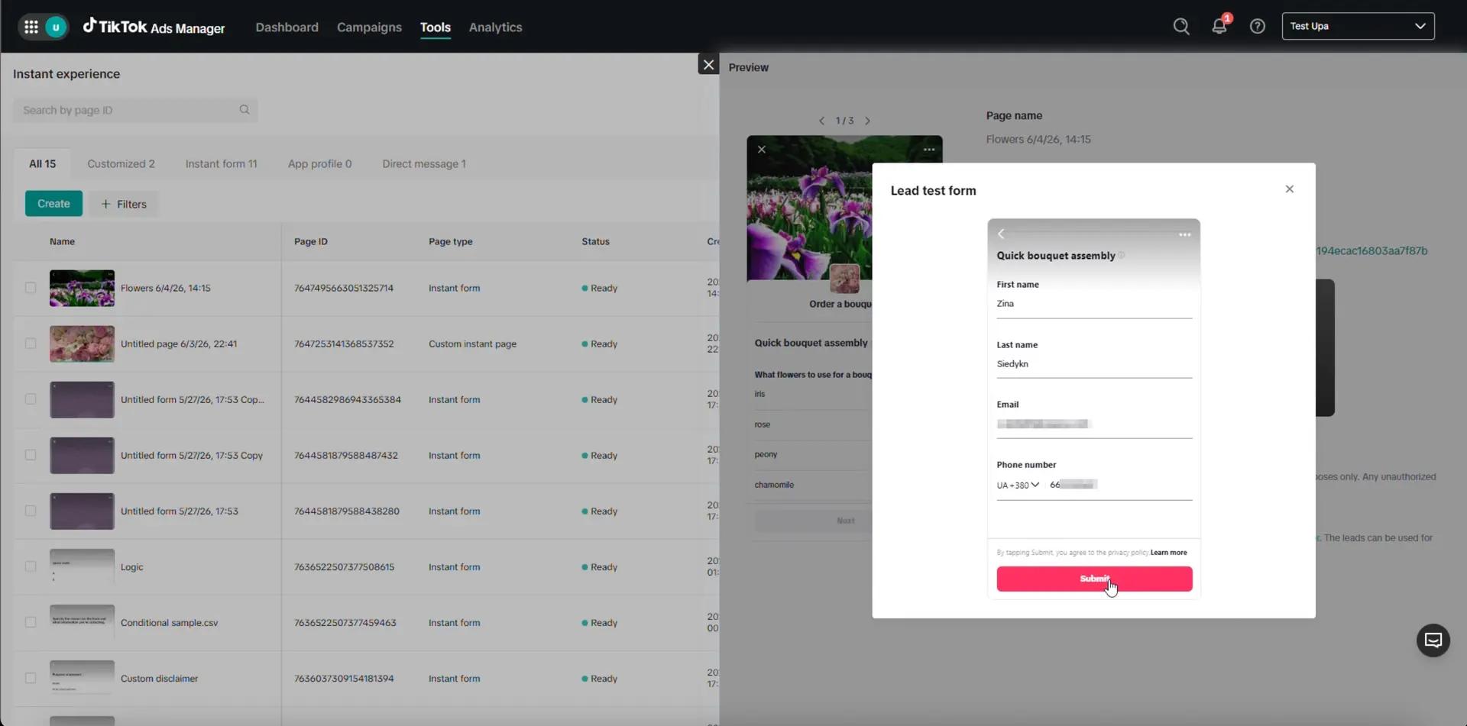Open the Analytics menu
Image resolution: width=1467 pixels, height=726 pixels.
click(495, 27)
